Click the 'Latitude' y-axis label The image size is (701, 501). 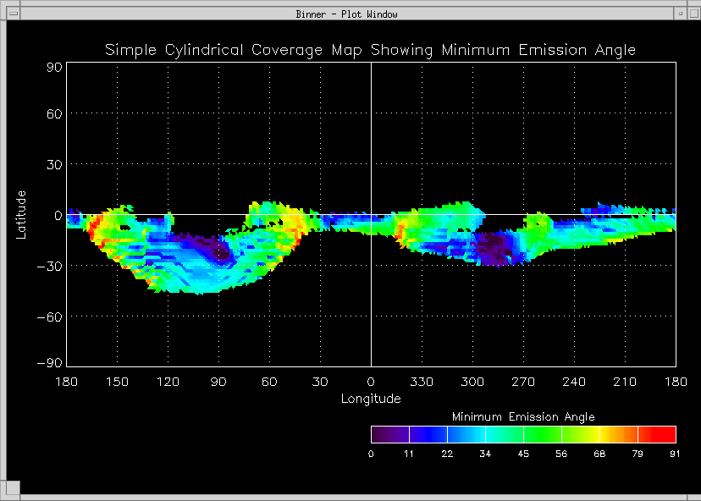point(22,214)
